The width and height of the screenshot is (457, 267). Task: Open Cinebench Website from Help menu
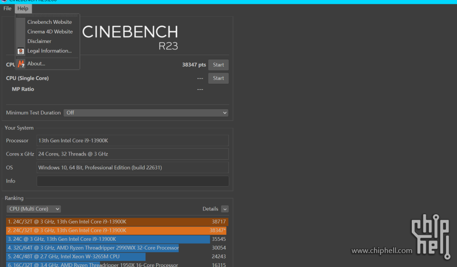point(49,22)
